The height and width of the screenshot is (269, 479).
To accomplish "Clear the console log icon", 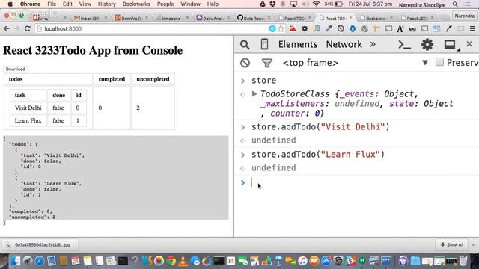I will pos(245,63).
